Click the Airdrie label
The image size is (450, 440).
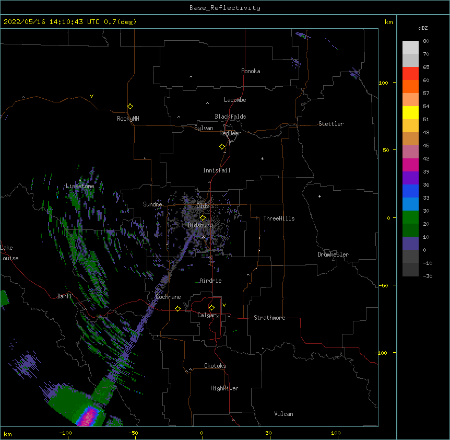210,281
